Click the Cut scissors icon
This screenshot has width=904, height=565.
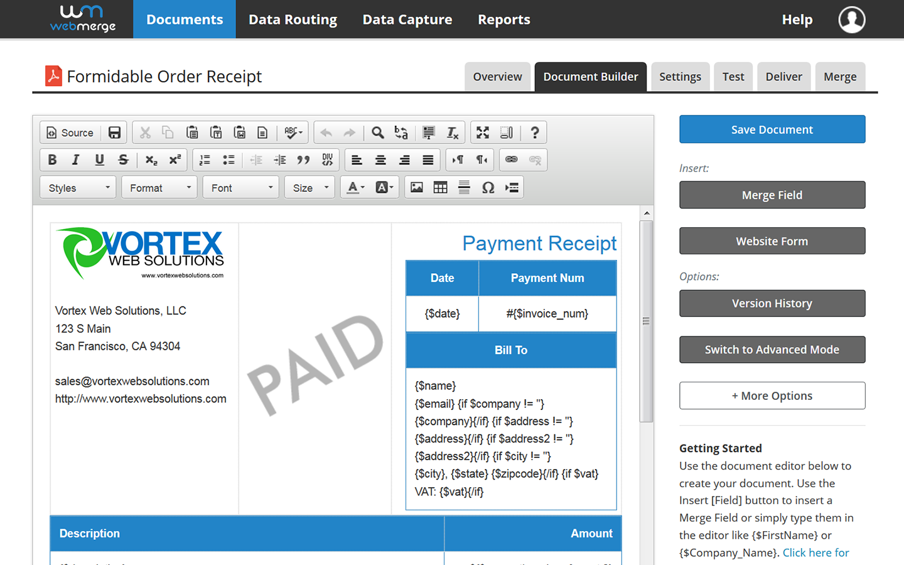[x=145, y=133]
